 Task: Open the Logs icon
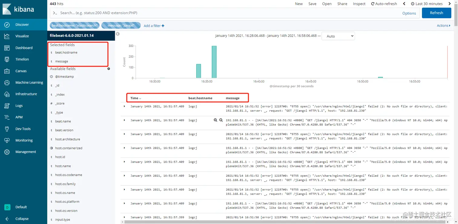click(7, 106)
